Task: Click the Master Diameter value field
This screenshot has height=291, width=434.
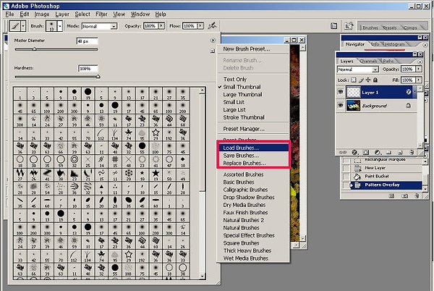Action: pos(87,41)
